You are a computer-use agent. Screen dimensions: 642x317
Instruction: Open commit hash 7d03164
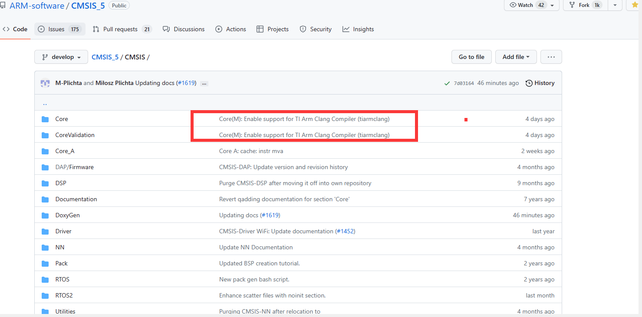coord(464,83)
